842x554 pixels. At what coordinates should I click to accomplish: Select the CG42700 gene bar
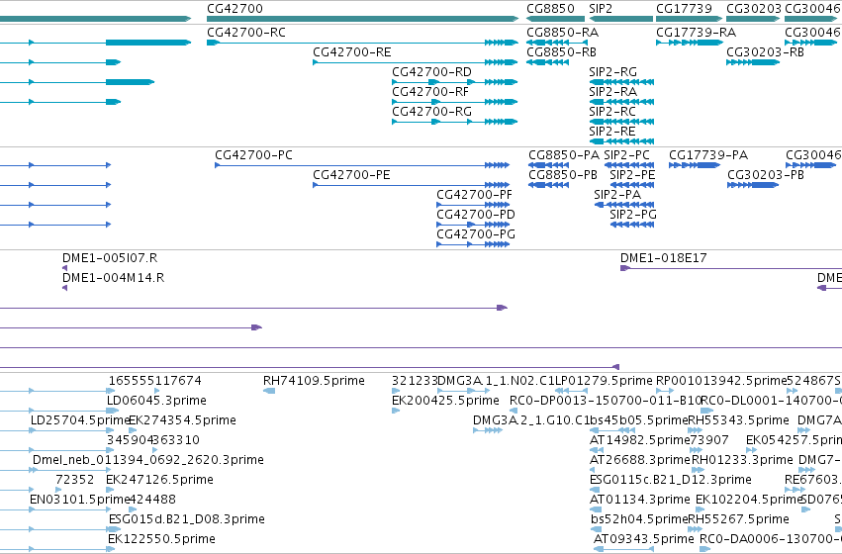(362, 19)
